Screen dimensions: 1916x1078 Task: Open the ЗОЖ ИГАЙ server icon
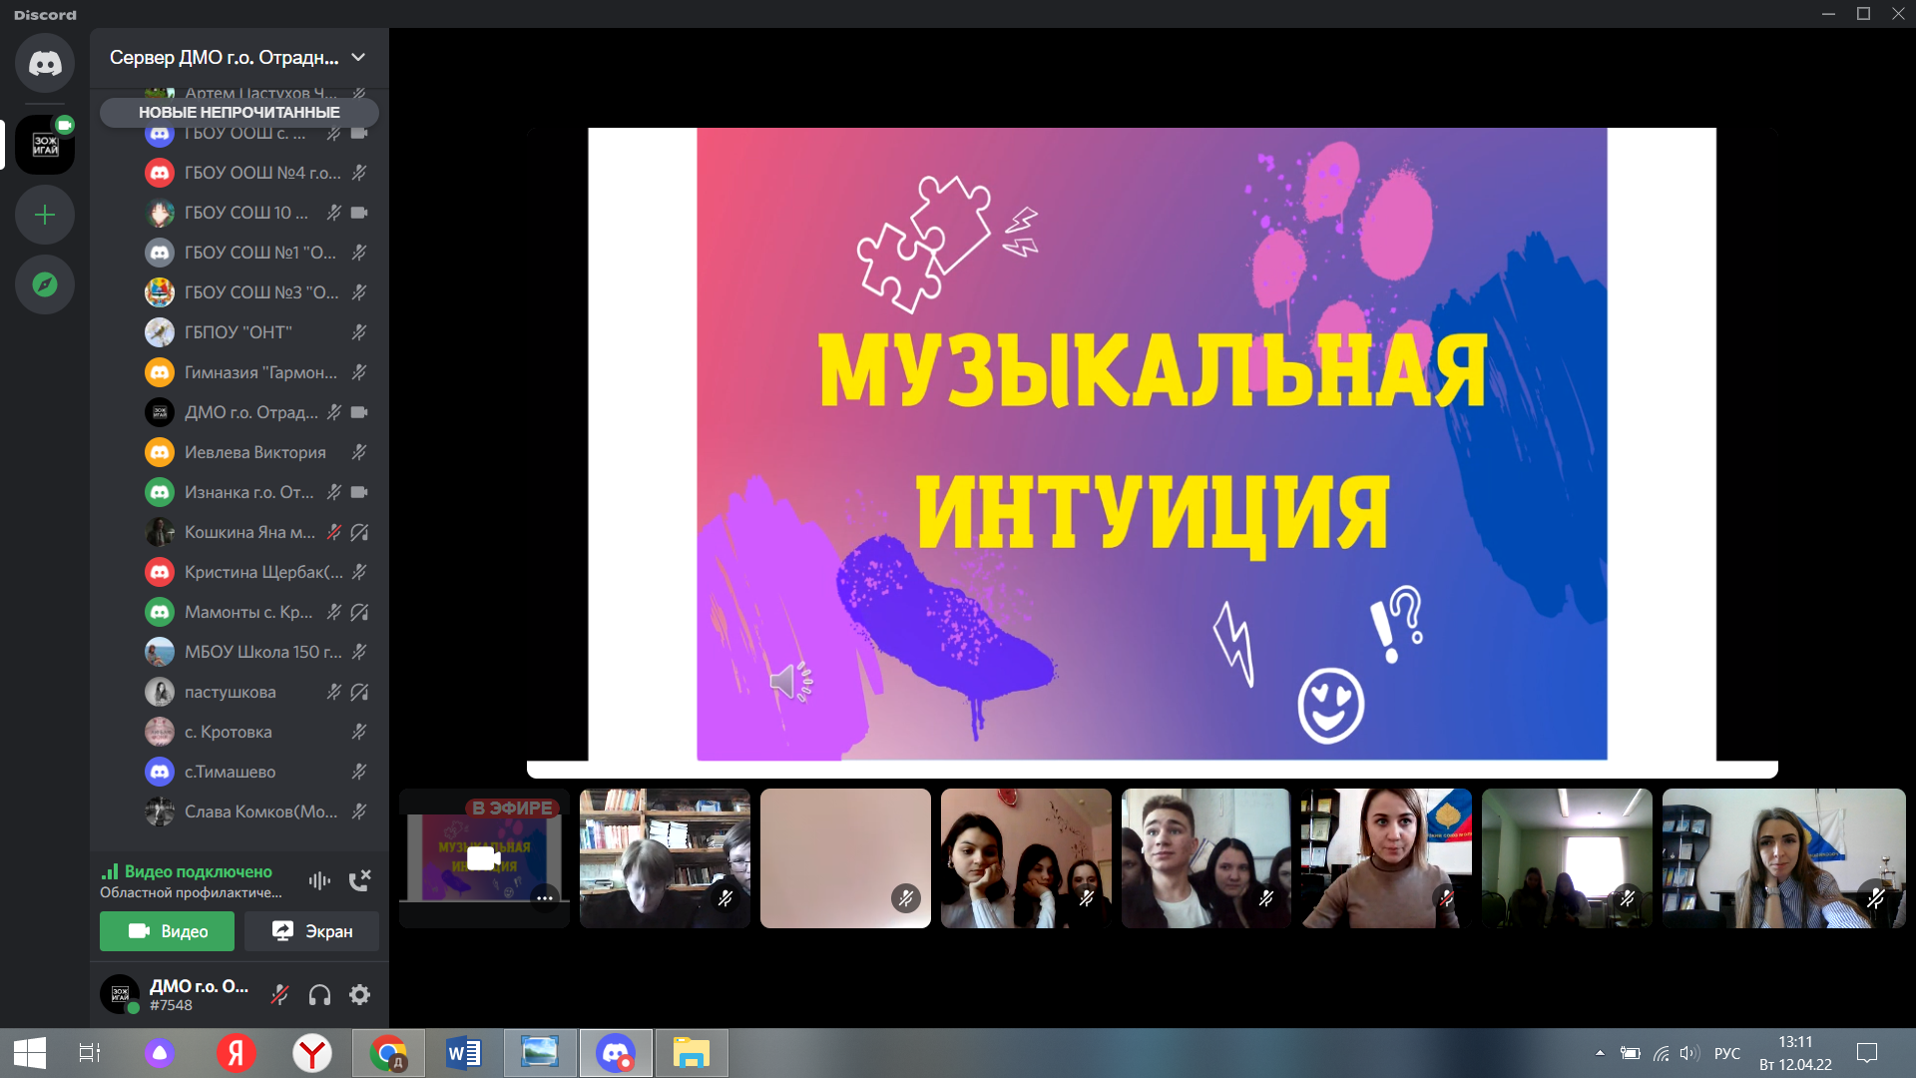point(45,145)
